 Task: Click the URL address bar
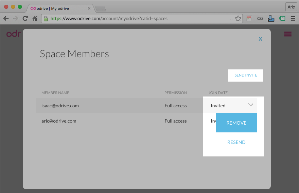pyautogui.click(x=136, y=19)
